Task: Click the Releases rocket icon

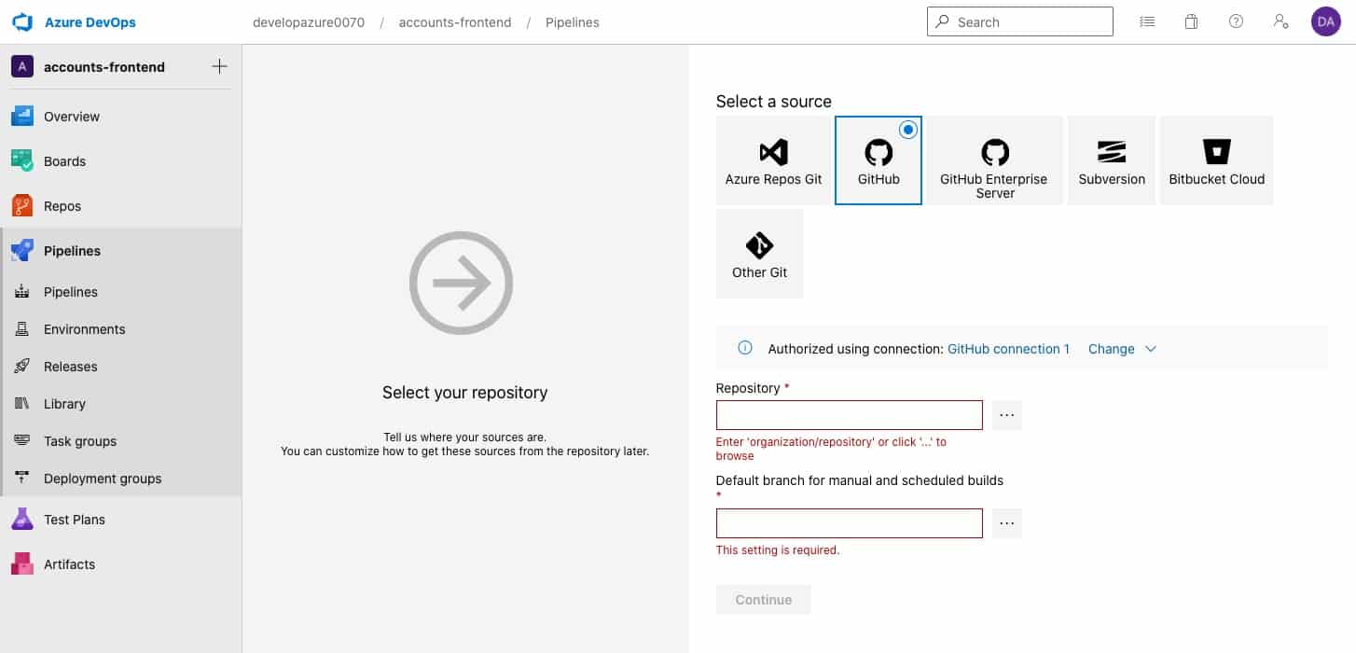Action: (x=22, y=367)
